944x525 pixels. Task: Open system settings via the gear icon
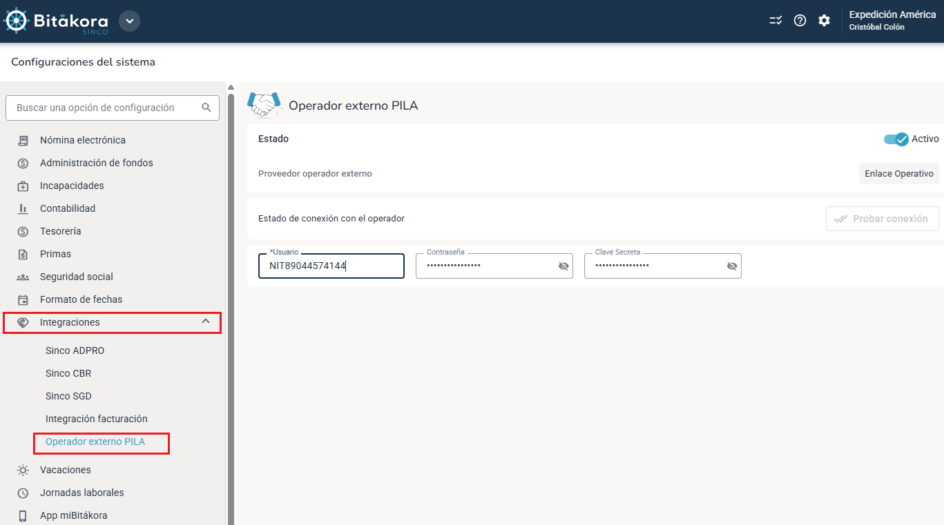tap(825, 20)
